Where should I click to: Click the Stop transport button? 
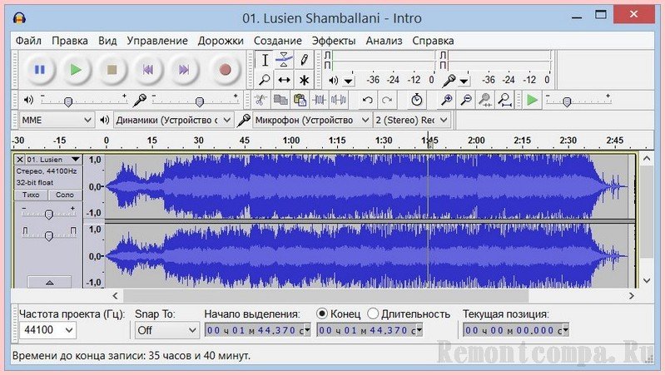click(x=112, y=70)
